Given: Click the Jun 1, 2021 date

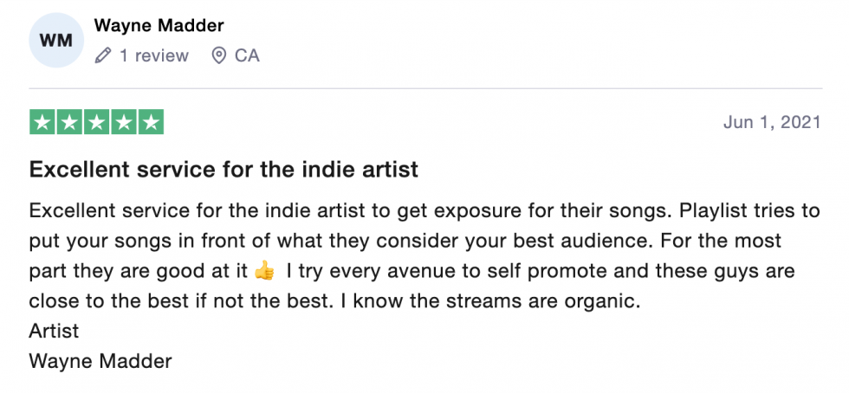Looking at the screenshot, I should tap(772, 122).
